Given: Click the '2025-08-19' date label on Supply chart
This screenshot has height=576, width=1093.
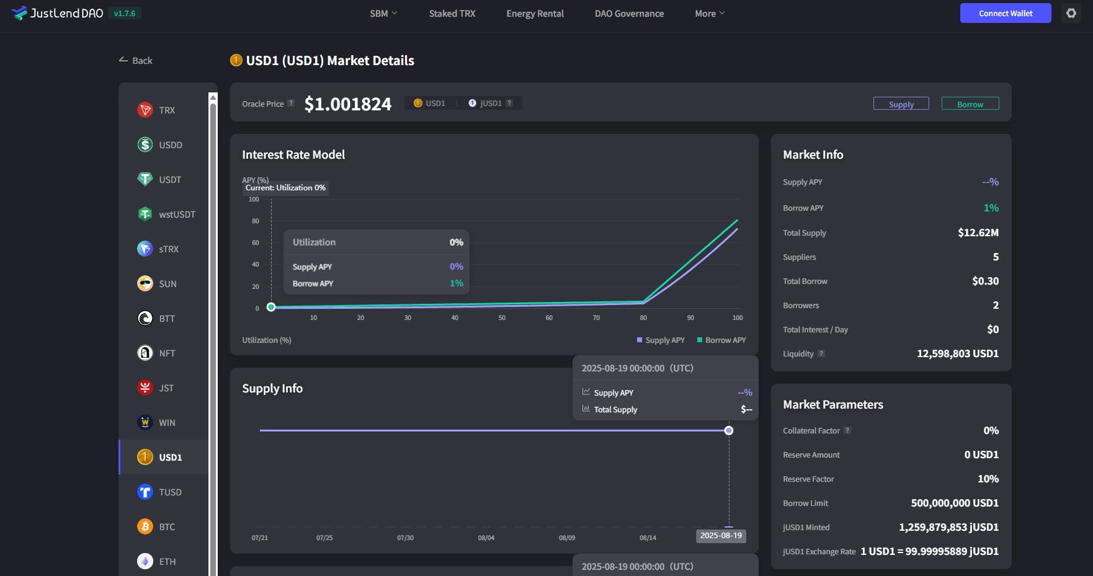Looking at the screenshot, I should pos(721,536).
